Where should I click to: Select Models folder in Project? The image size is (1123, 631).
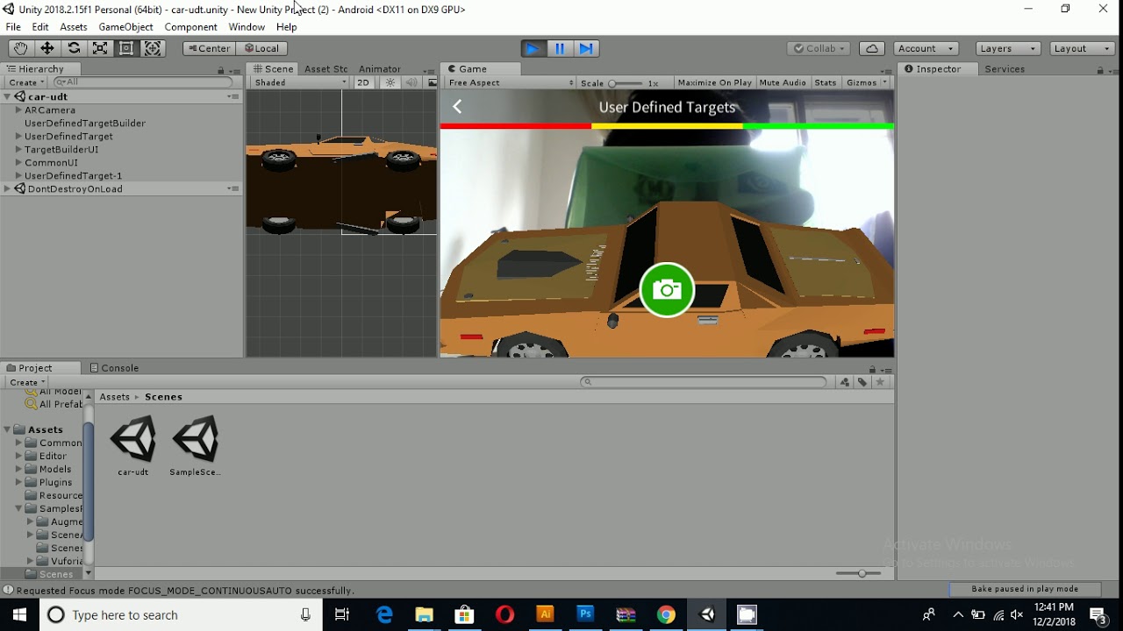[55, 469]
